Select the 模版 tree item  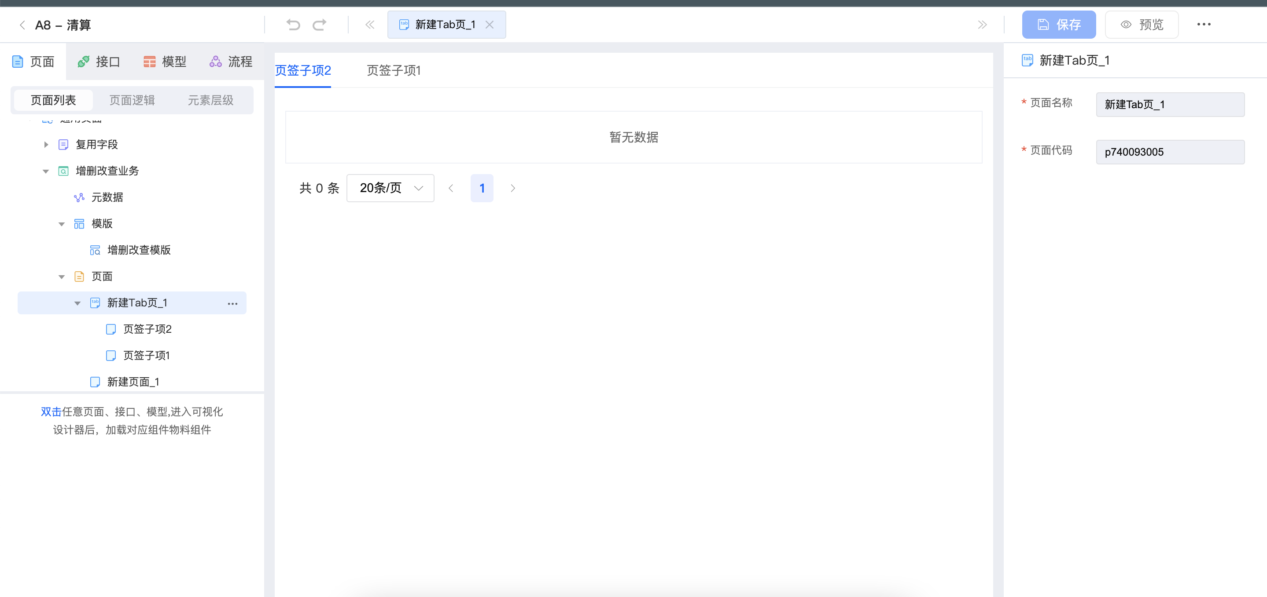pos(102,224)
